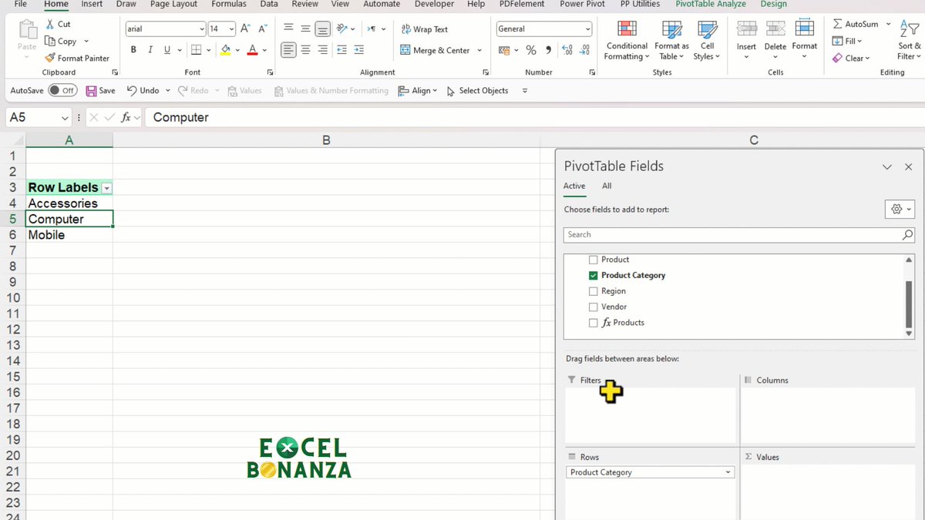Open Format as Table gallery

click(671, 41)
